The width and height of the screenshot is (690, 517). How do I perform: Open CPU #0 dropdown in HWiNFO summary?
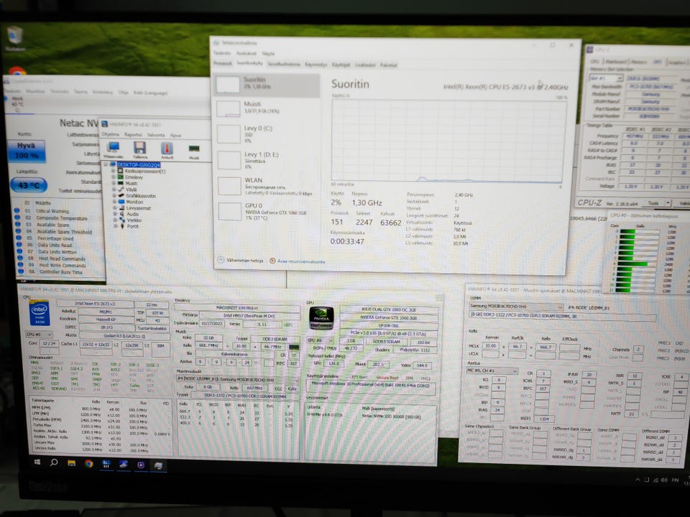[x=39, y=335]
